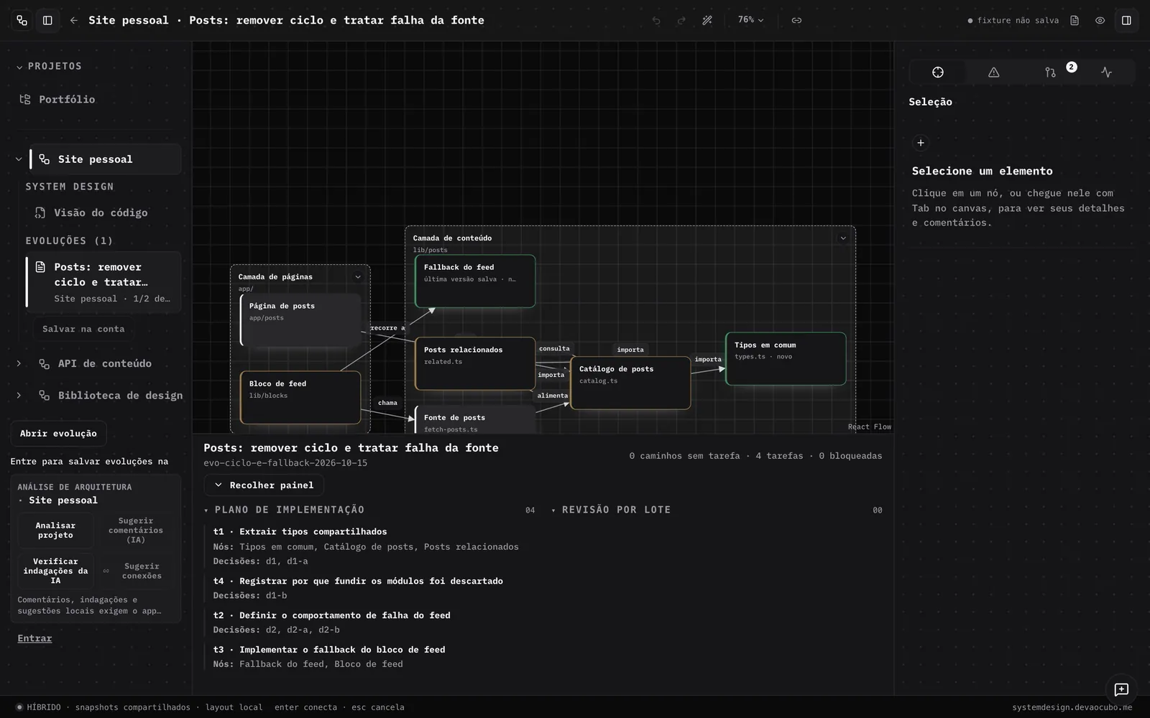The image size is (1150, 718).
Task: Open the 76% zoom dropdown
Action: click(751, 20)
